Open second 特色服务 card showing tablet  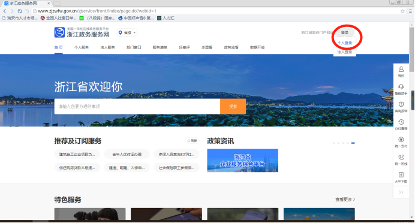pyautogui.click(x=166, y=214)
